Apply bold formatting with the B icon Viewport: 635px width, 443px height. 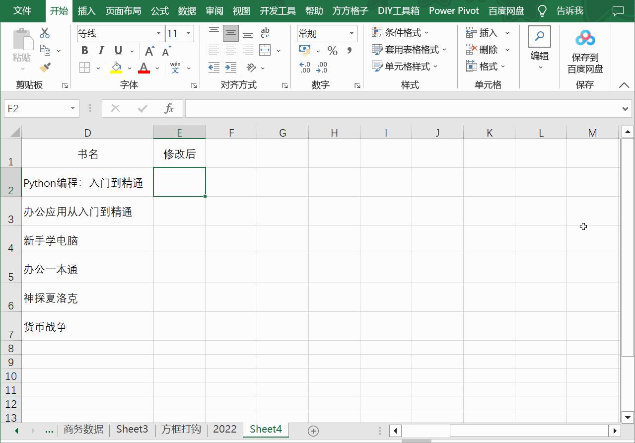[x=84, y=50]
